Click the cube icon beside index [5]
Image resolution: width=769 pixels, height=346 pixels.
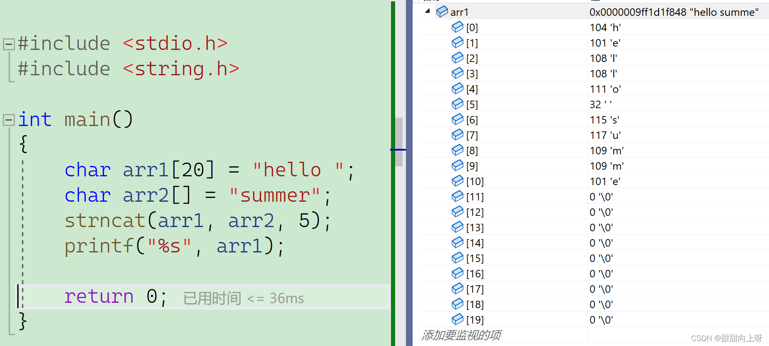coord(457,104)
